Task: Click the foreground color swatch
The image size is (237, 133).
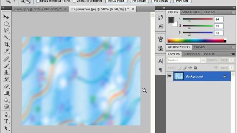Action: (171, 20)
